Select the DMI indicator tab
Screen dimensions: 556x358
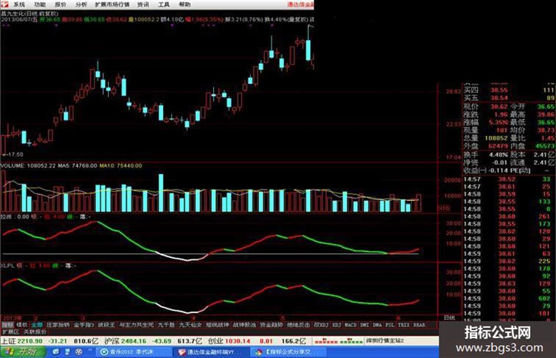tap(365, 324)
